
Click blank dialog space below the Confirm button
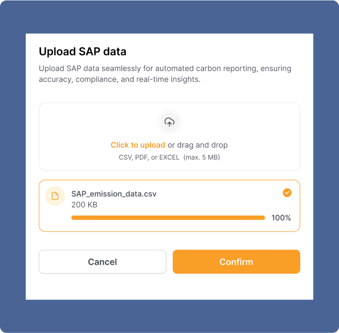[236, 287]
